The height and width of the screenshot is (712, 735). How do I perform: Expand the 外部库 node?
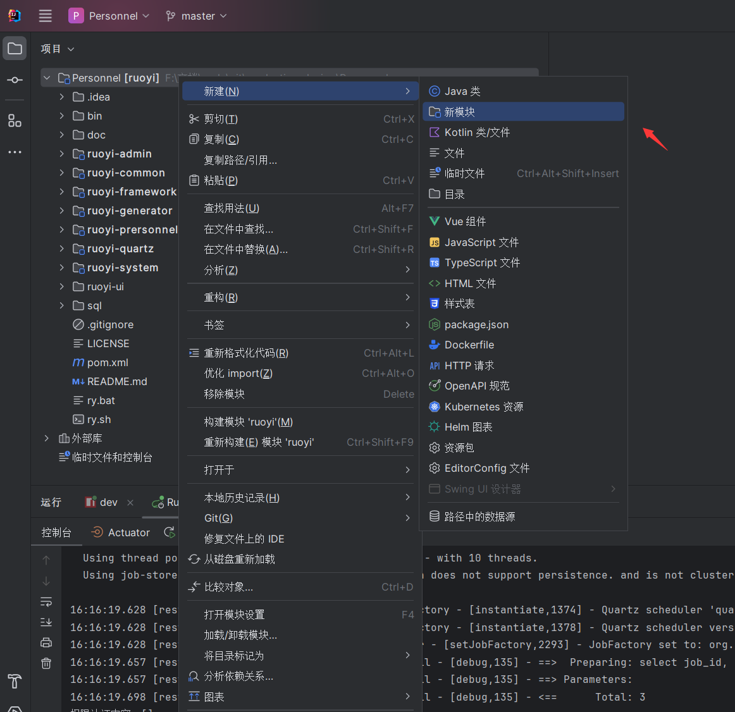46,438
